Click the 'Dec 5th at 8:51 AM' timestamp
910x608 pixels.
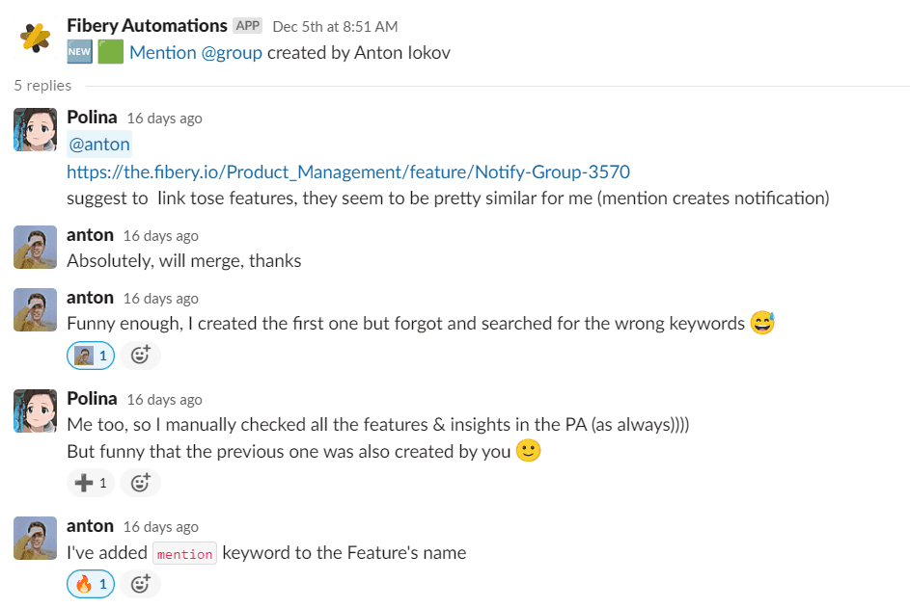tap(335, 26)
